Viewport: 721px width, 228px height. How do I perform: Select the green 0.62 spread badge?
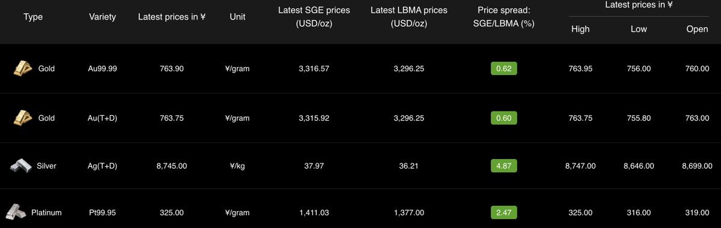tap(503, 69)
